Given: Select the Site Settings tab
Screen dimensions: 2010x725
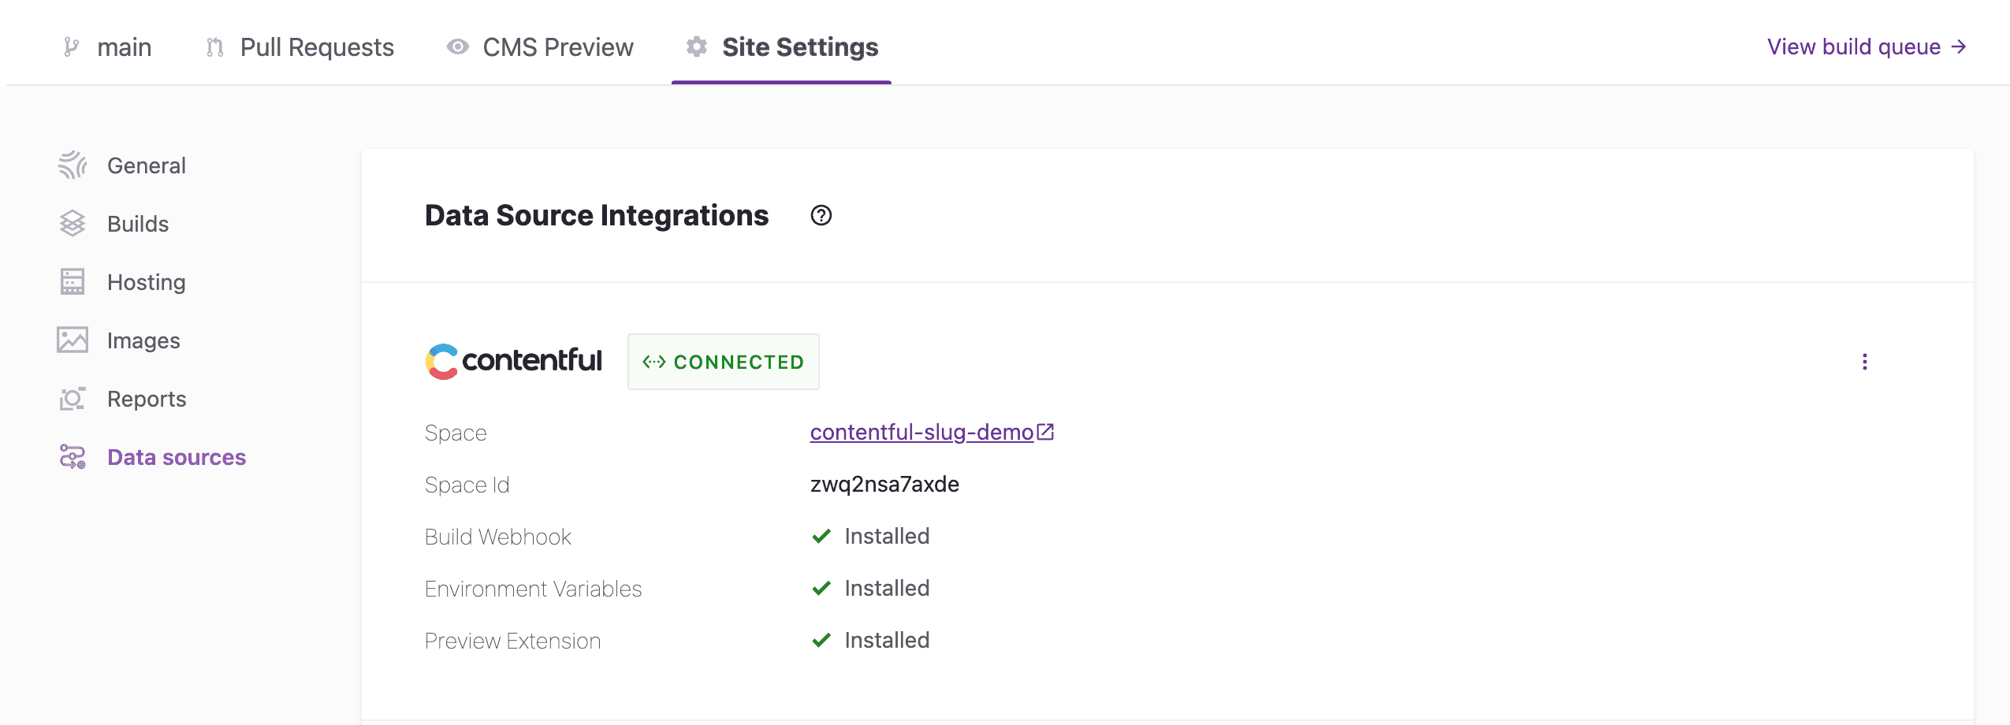Looking at the screenshot, I should click(x=782, y=47).
